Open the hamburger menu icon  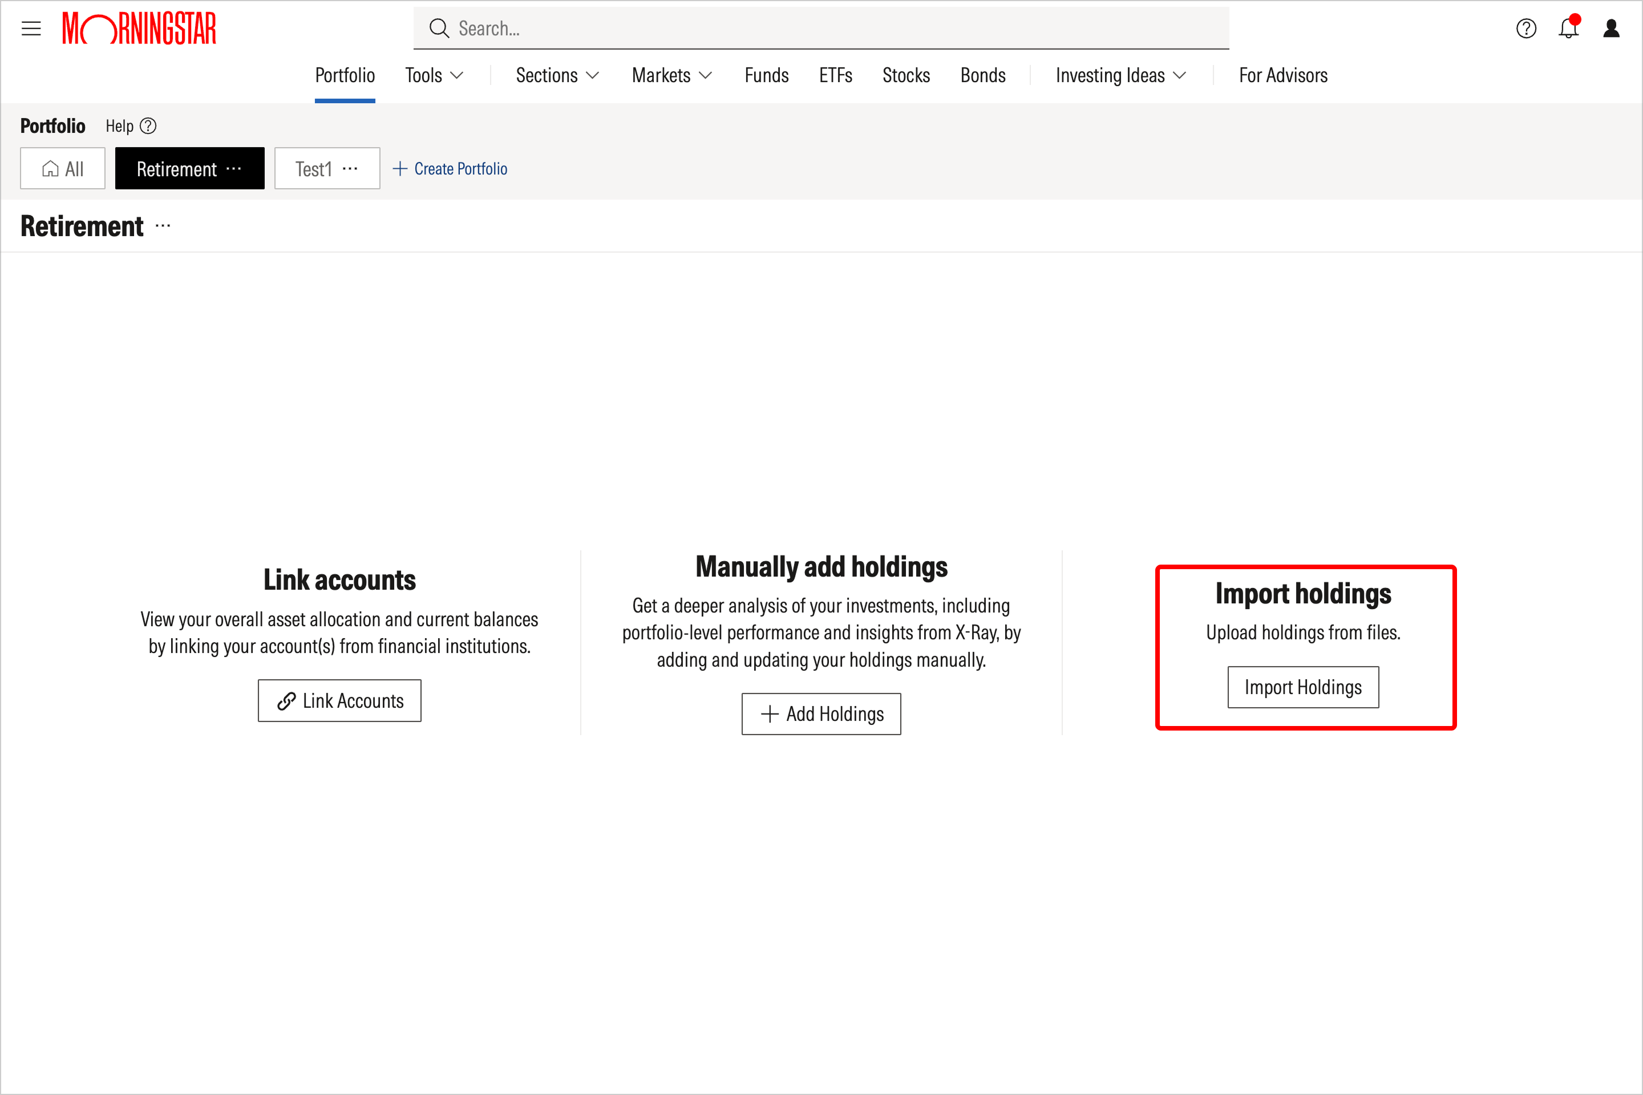[31, 29]
